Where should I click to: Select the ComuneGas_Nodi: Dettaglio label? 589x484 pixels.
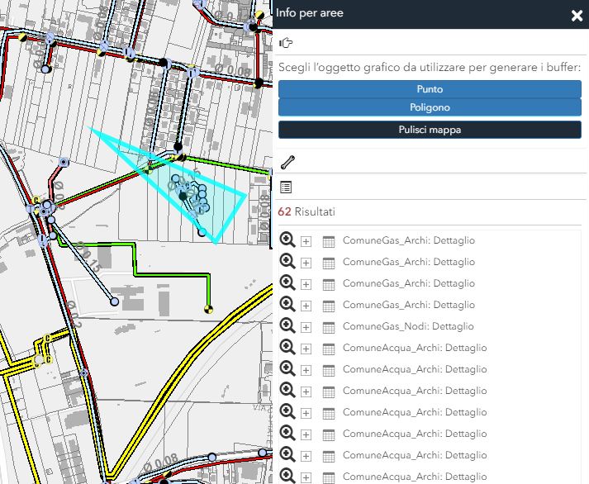[x=408, y=326]
